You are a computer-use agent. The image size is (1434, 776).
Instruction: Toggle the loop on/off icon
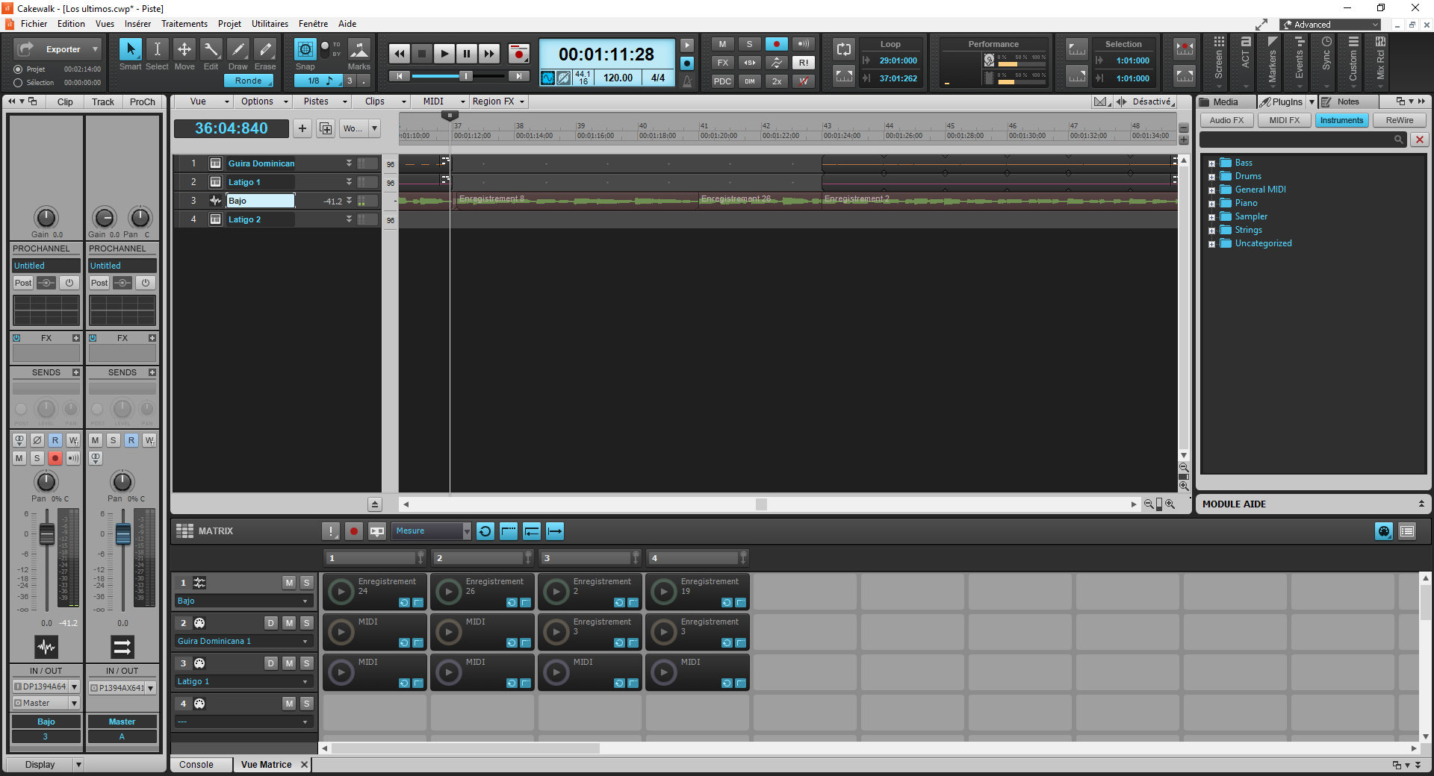(844, 50)
